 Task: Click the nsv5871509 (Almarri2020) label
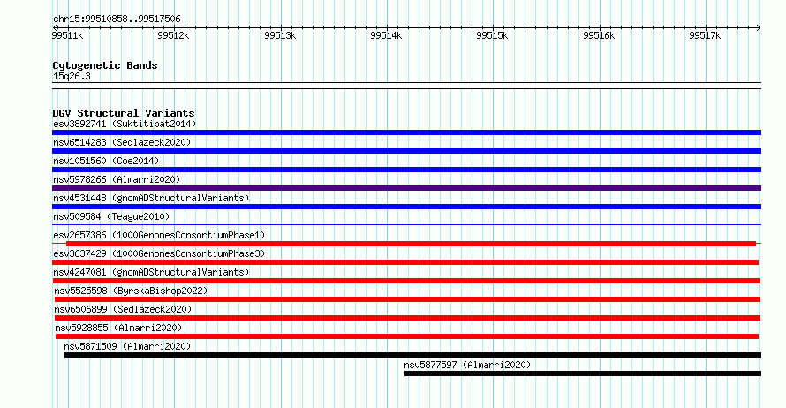point(127,346)
